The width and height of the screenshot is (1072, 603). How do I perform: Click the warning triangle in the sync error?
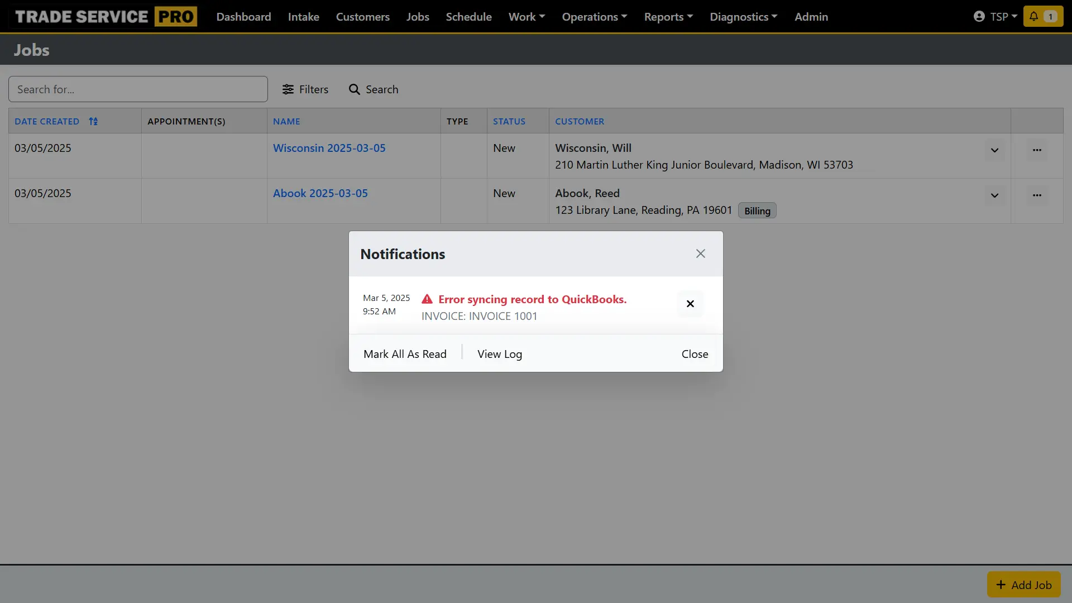pos(427,299)
